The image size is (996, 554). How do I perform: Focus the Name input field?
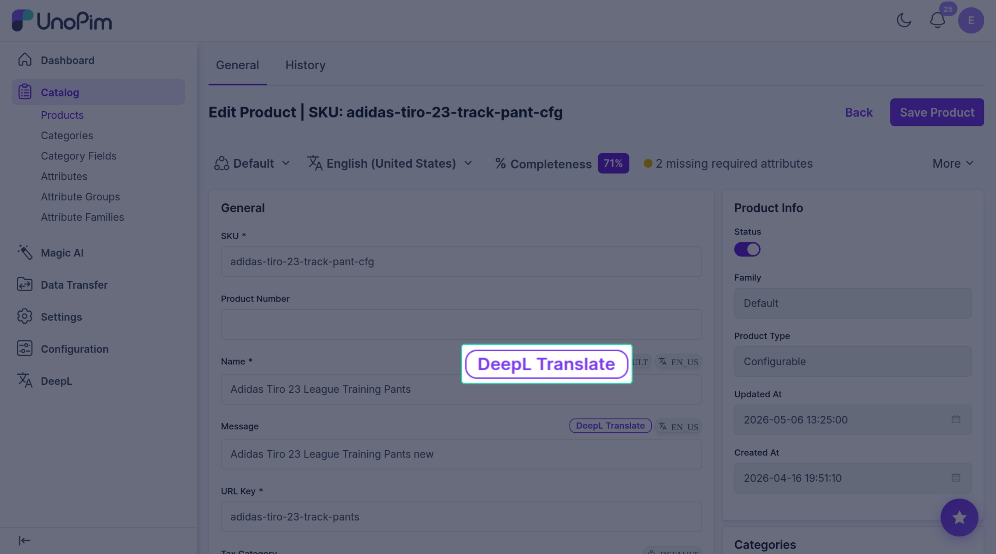[461, 389]
